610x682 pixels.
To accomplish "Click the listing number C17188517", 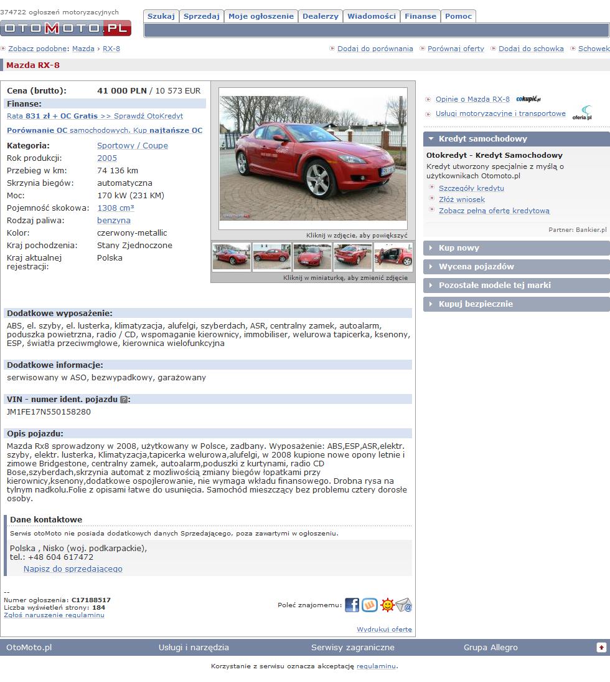I will pos(91,600).
